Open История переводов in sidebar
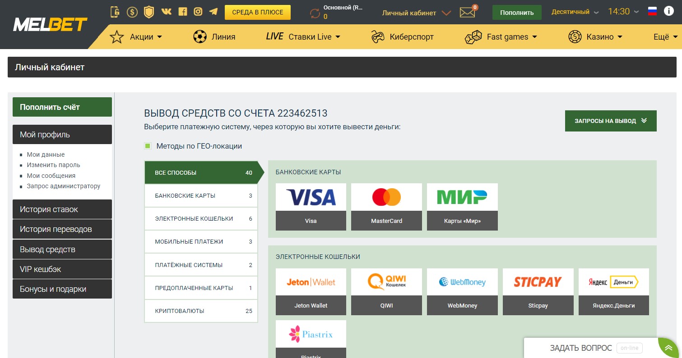The height and width of the screenshot is (358, 682). 62,229
